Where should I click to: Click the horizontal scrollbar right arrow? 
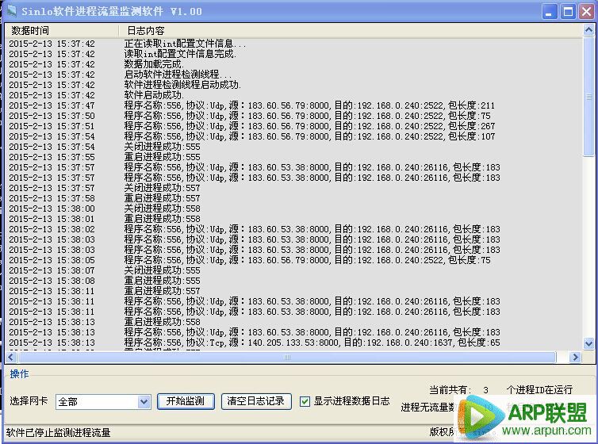click(x=577, y=358)
